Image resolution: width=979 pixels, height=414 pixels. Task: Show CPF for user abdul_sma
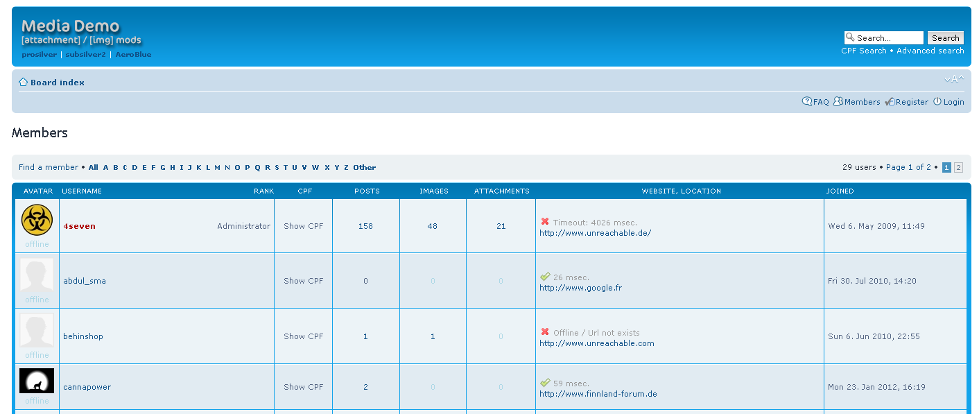pyautogui.click(x=303, y=281)
